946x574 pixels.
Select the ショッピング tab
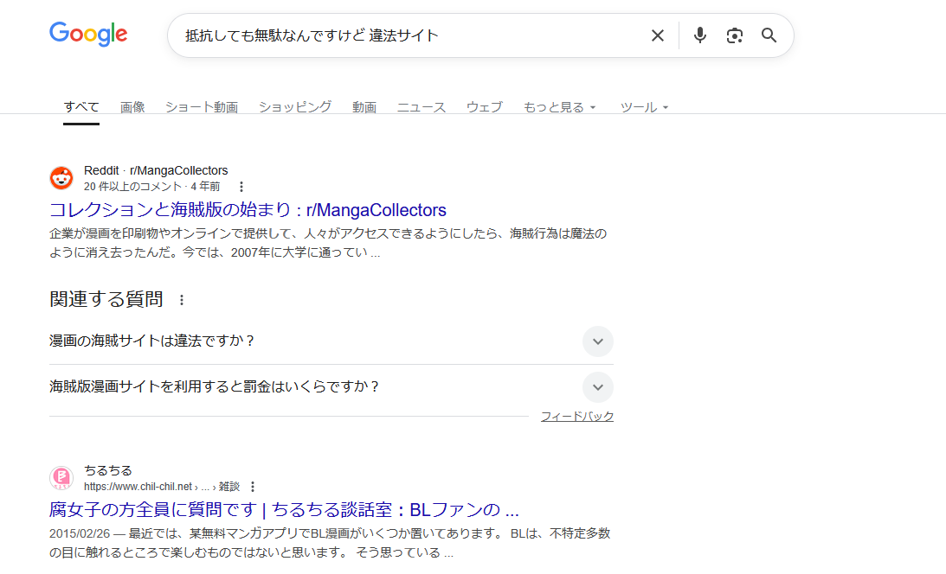click(x=294, y=106)
